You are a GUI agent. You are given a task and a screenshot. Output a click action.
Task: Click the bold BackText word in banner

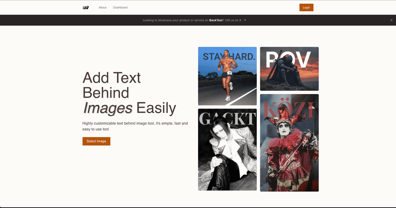(x=216, y=20)
